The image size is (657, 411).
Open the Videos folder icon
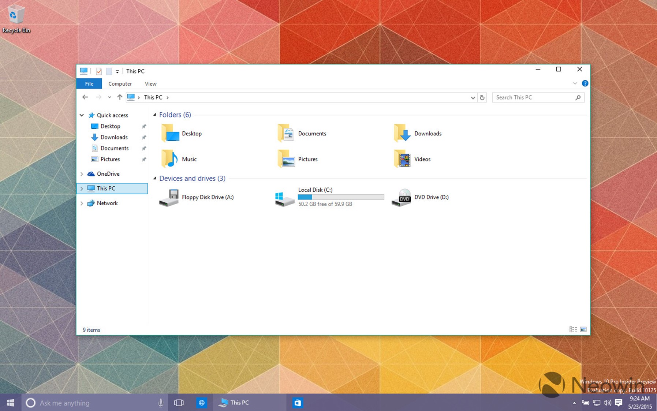point(402,159)
